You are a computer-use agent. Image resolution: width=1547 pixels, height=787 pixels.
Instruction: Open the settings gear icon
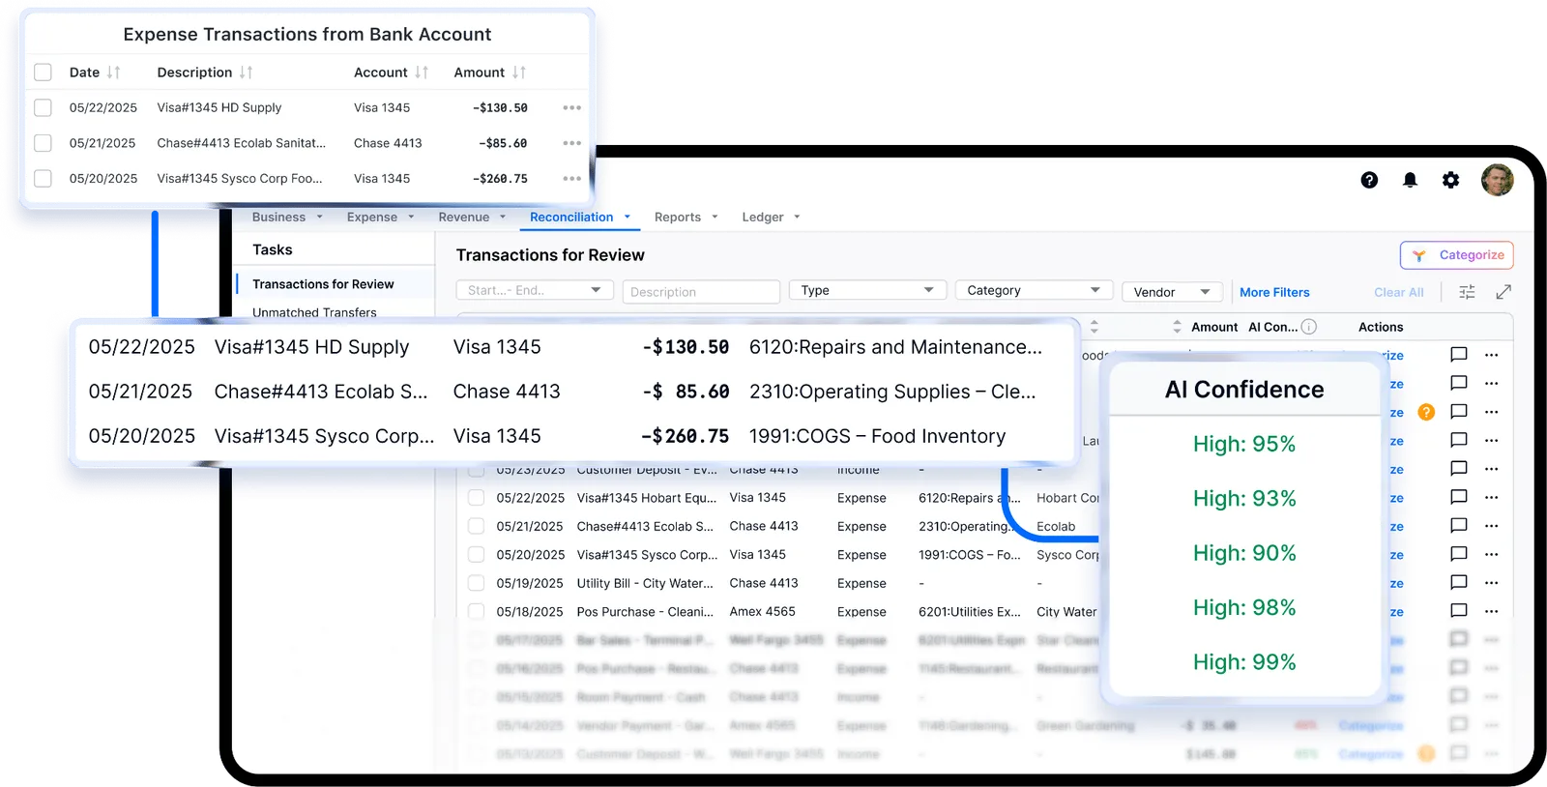[1450, 180]
